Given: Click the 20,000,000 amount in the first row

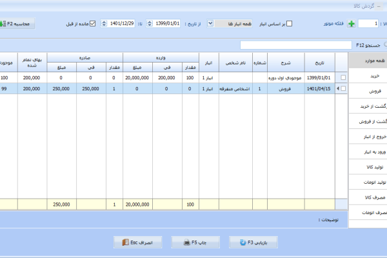Looking at the screenshot, I should 137,78.
